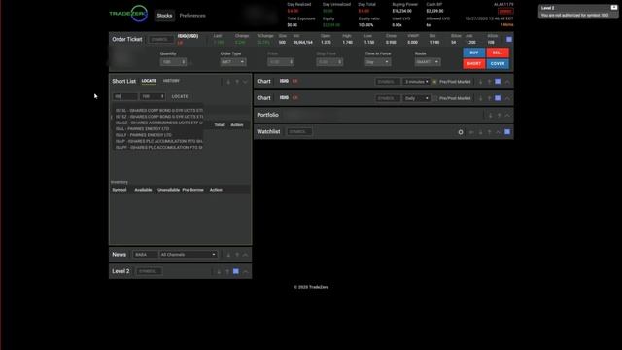The height and width of the screenshot is (350, 622).
Task: Open the News All Channels dropdown
Action: click(188, 255)
